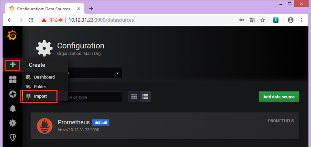Click the default badge next to Prometheus

coord(101,123)
